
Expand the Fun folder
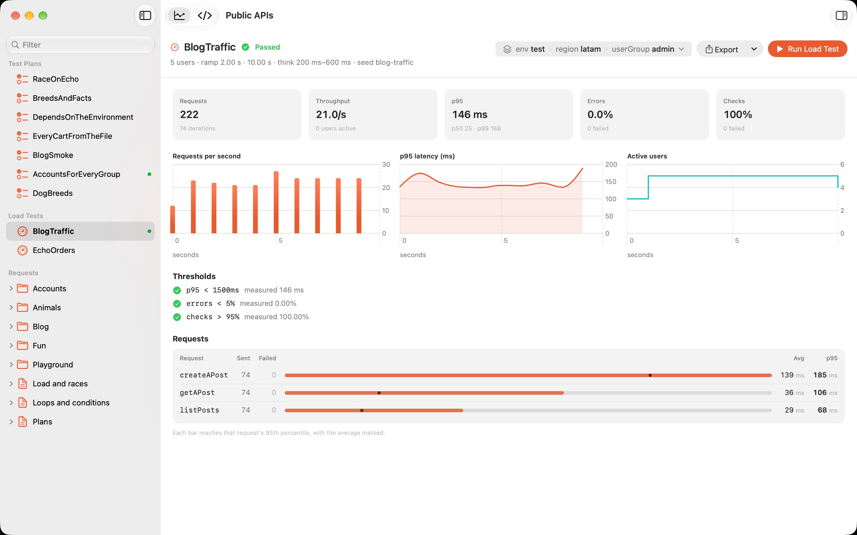coord(11,346)
